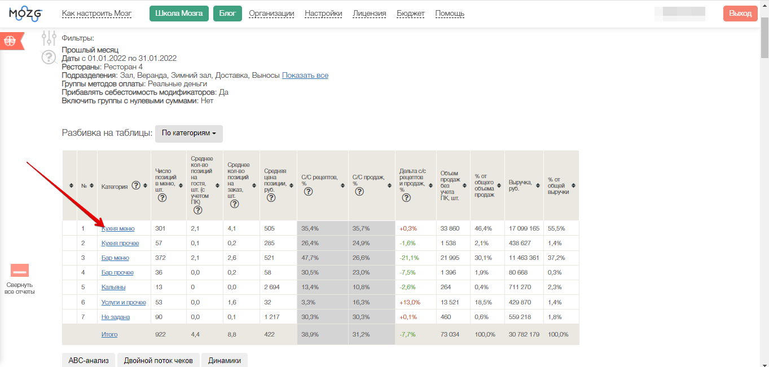Sort by % от общего объема продаж arrows
The image size is (769, 367).
[500, 185]
